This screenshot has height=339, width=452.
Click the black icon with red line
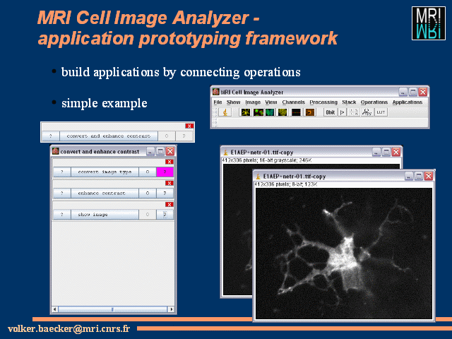coord(296,112)
